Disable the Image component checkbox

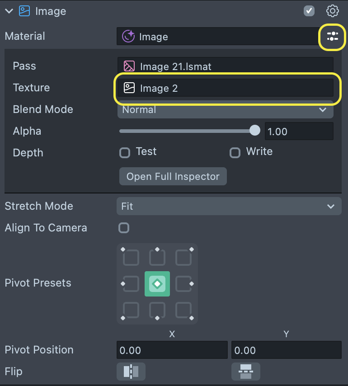pos(309,11)
